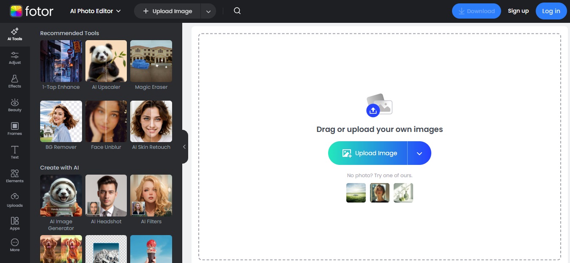Open the Frames panel

click(15, 129)
